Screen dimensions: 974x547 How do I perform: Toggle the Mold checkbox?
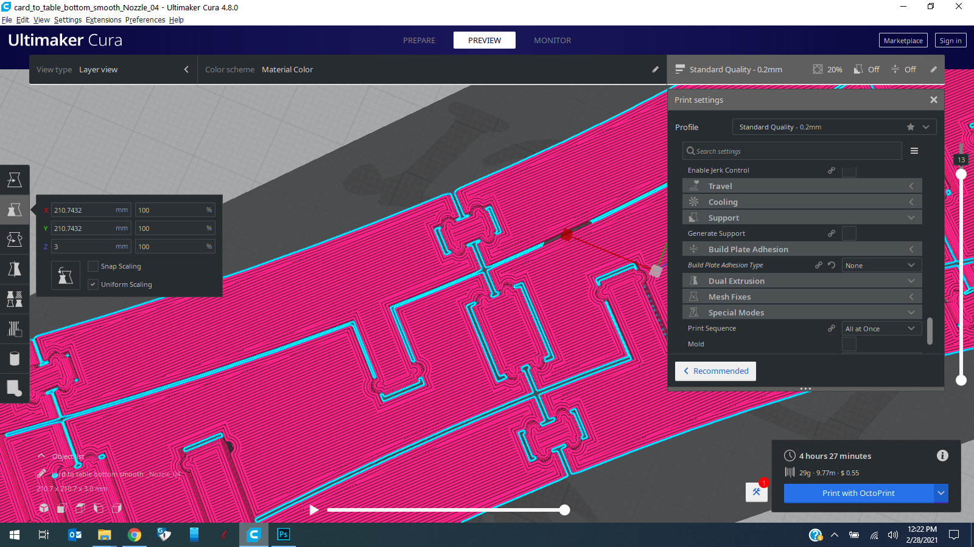849,344
